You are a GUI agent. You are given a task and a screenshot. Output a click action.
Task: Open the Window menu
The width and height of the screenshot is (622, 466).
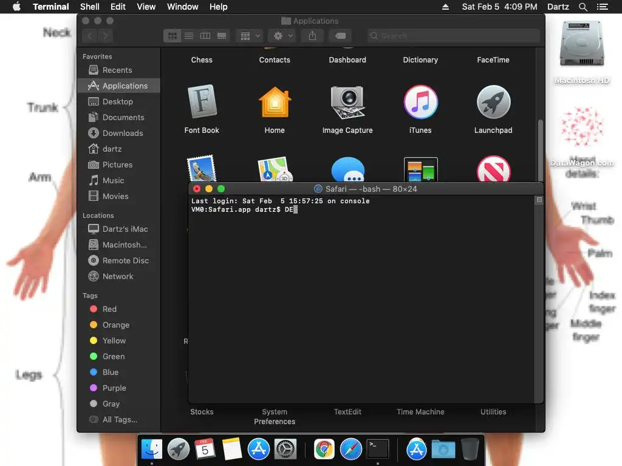[x=182, y=7]
